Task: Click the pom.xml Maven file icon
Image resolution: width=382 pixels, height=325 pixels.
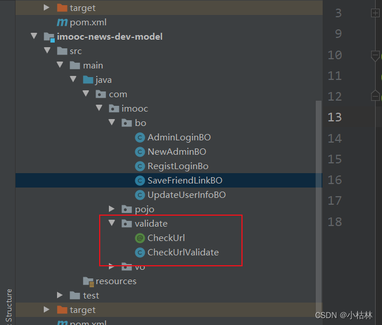Action: [62, 22]
